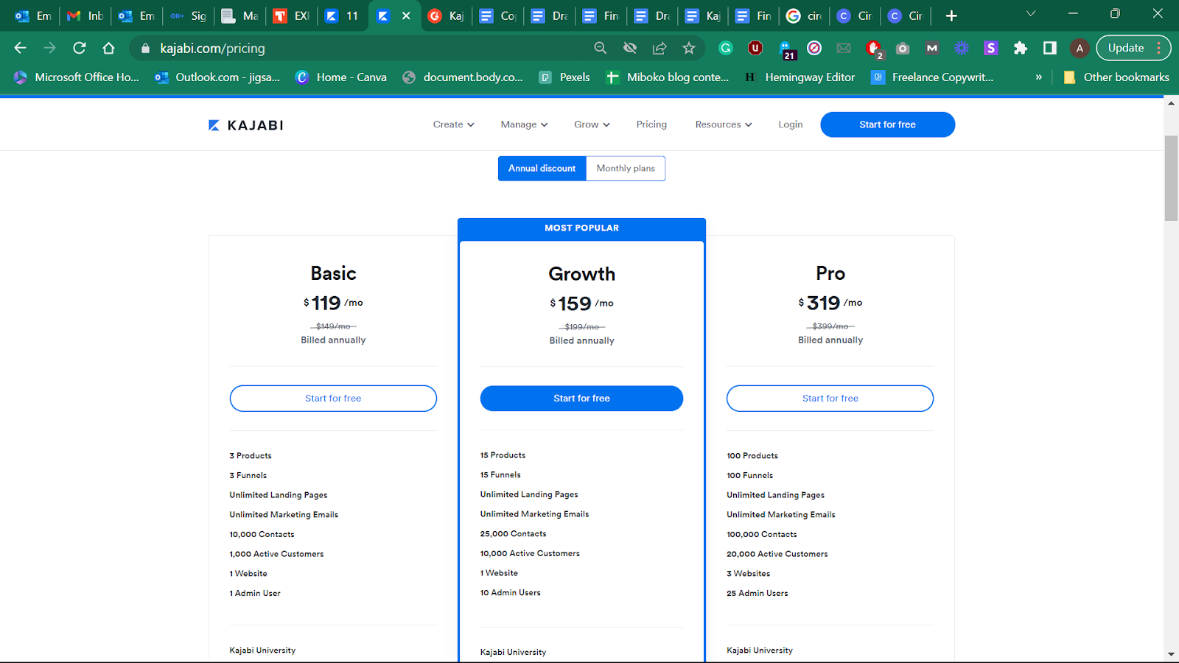Viewport: 1179px width, 663px height.
Task: Open the Pexels bookmark
Action: (x=564, y=77)
